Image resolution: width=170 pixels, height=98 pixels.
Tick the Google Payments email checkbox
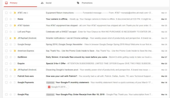(x=6, y=82)
